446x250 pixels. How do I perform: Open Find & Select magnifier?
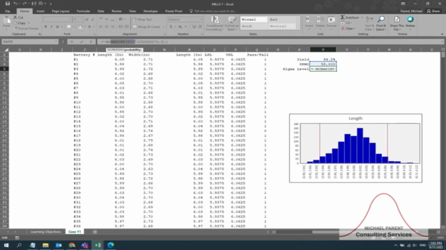380,23
